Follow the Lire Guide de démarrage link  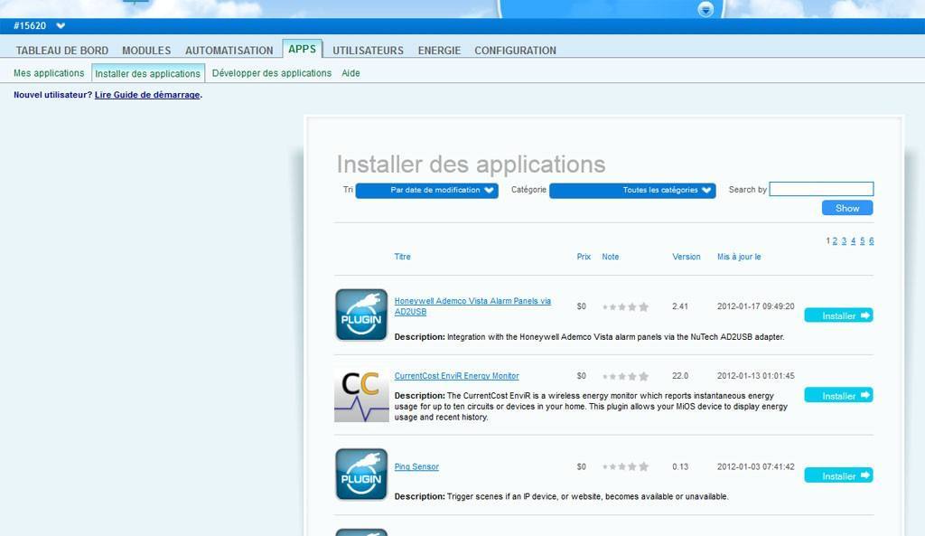(x=147, y=94)
